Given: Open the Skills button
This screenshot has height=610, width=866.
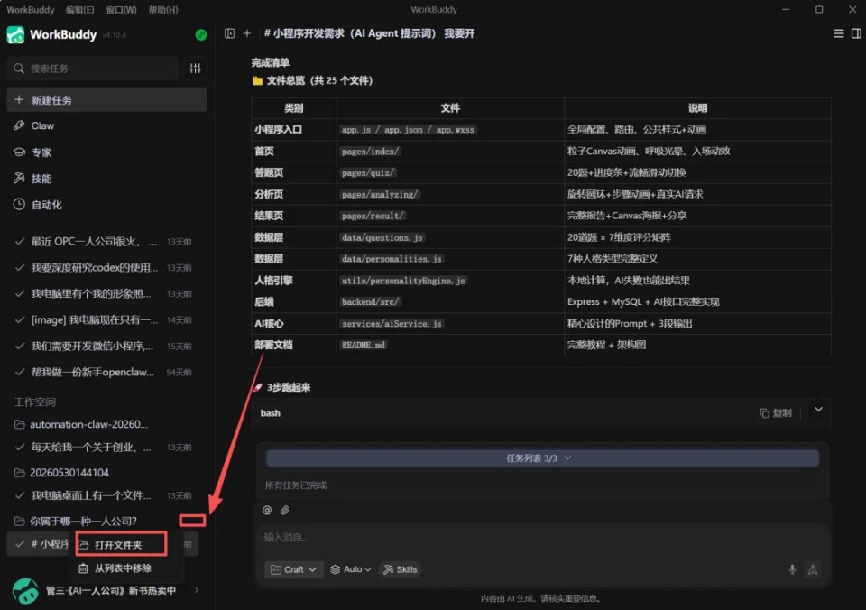Looking at the screenshot, I should 401,569.
